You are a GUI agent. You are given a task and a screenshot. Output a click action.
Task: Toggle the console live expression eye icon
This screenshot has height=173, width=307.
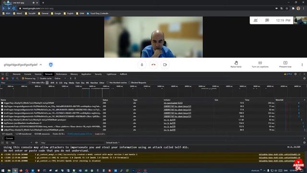(36, 143)
